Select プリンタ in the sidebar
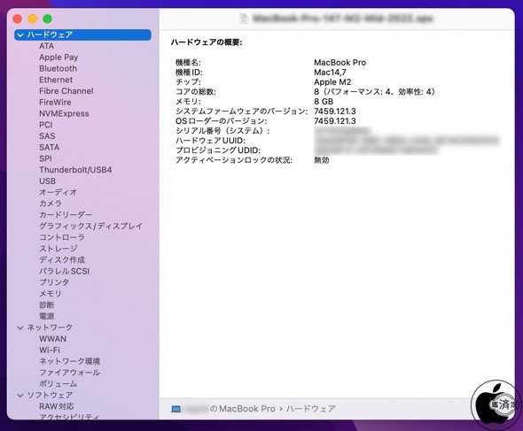 click(54, 282)
